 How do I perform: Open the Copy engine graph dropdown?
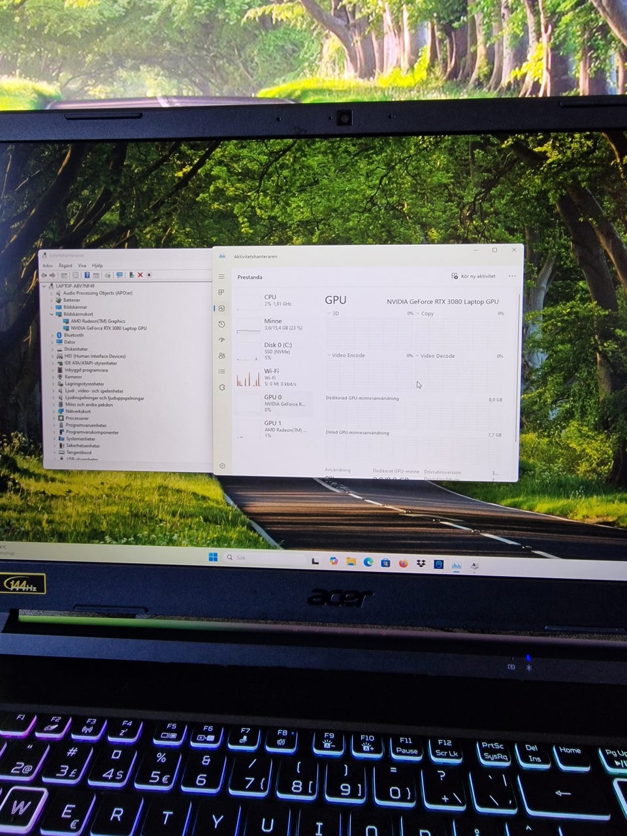(x=425, y=313)
